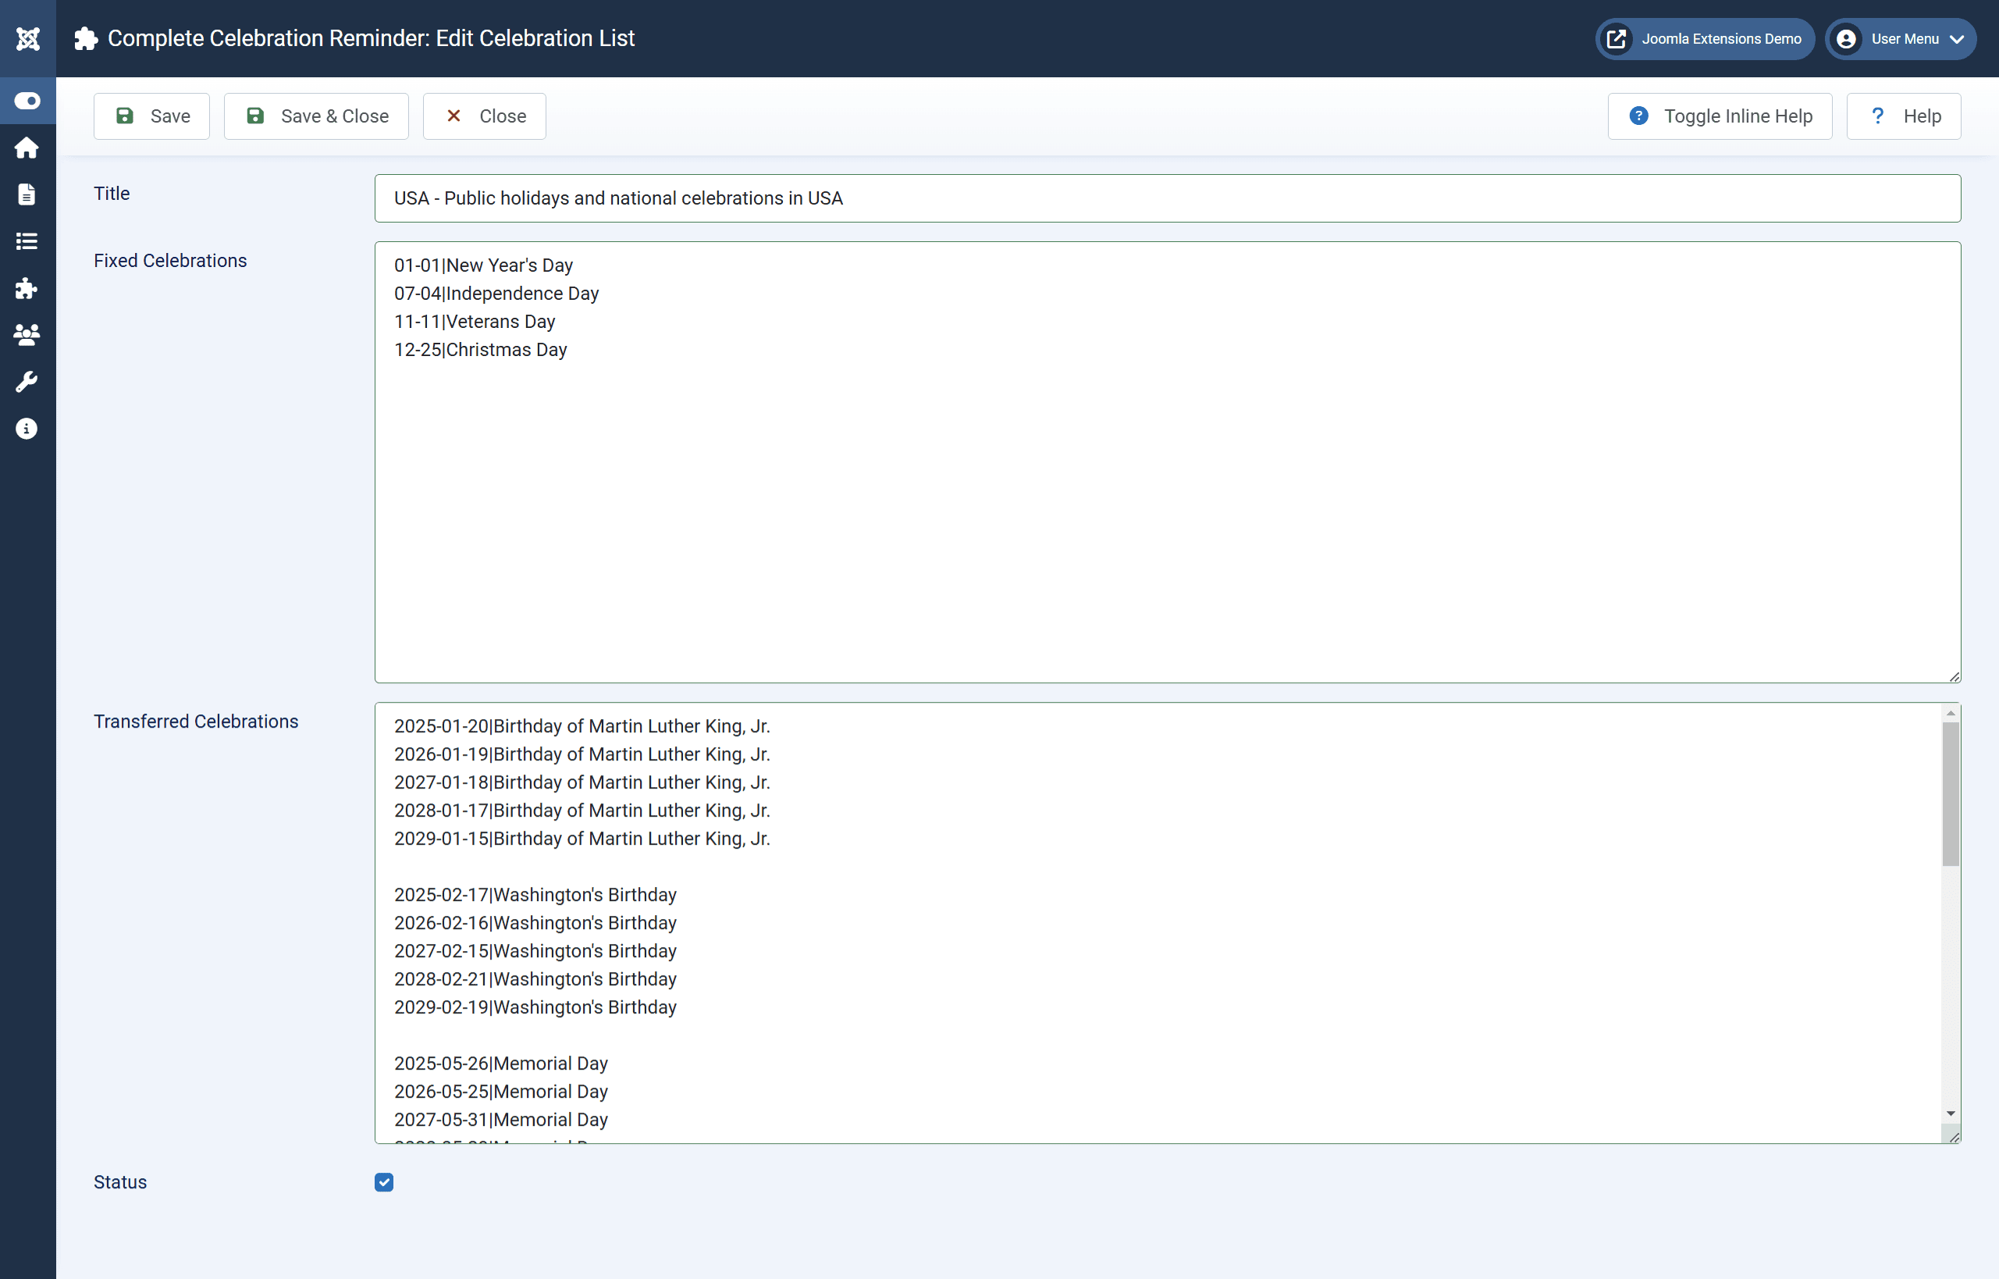
Task: Click the Transferred Celebrations scrollbar thumb
Action: tap(1950, 794)
